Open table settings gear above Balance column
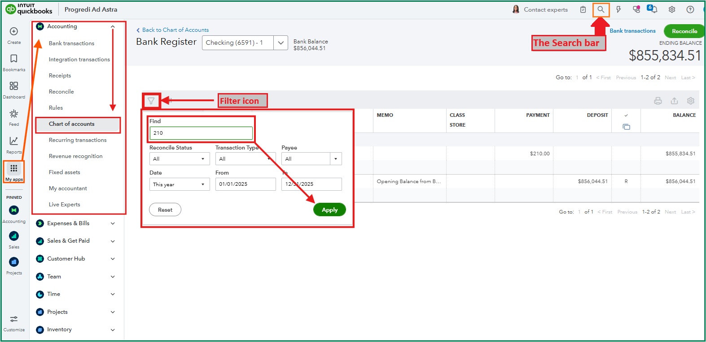This screenshot has width=706, height=342. (x=691, y=101)
